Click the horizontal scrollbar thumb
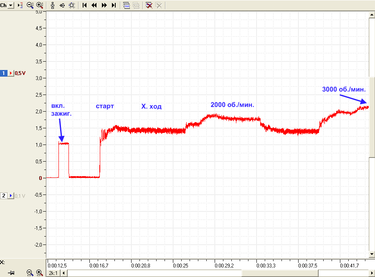Screen dimensions: 375x277 pyautogui.click(x=280, y=273)
